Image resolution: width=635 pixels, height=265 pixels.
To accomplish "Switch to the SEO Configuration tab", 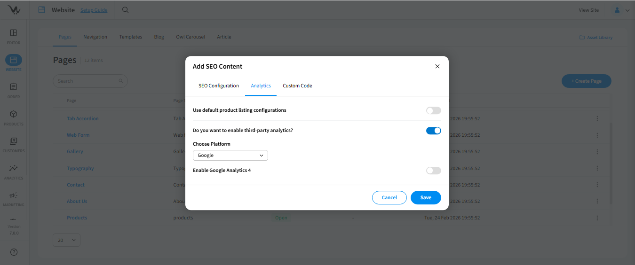I will coord(218,86).
